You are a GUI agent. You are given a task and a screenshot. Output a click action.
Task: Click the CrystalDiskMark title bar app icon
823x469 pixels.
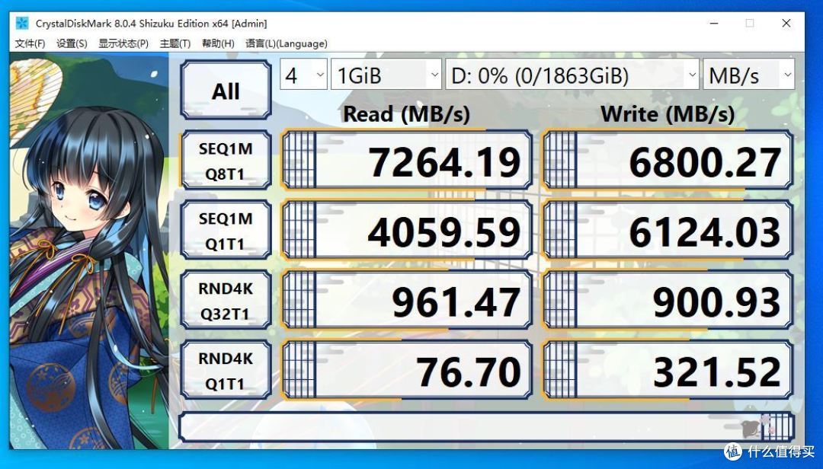22,24
